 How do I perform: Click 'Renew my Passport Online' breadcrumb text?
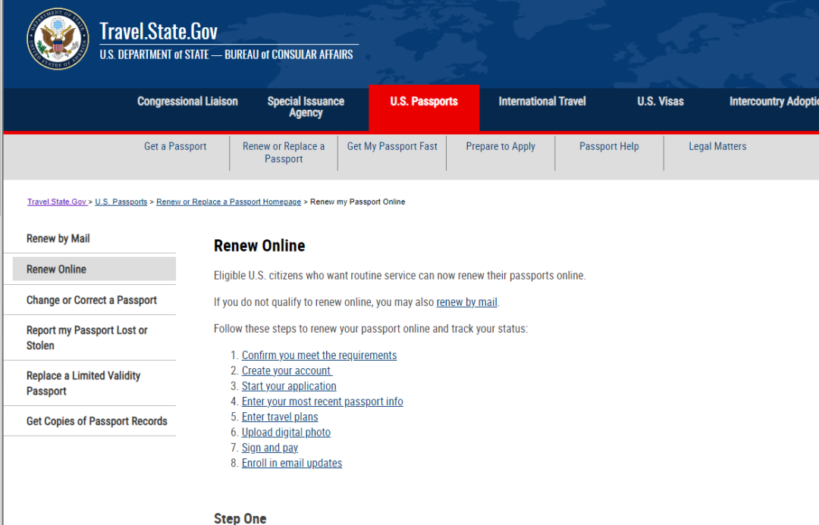point(357,202)
